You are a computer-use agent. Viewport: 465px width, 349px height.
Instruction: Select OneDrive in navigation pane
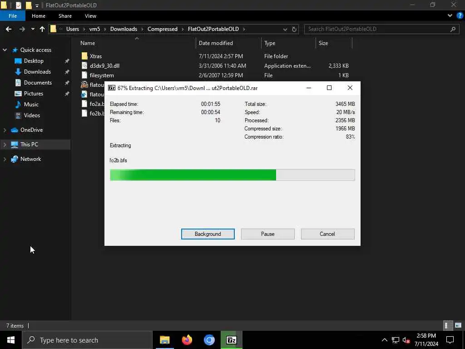pos(31,130)
